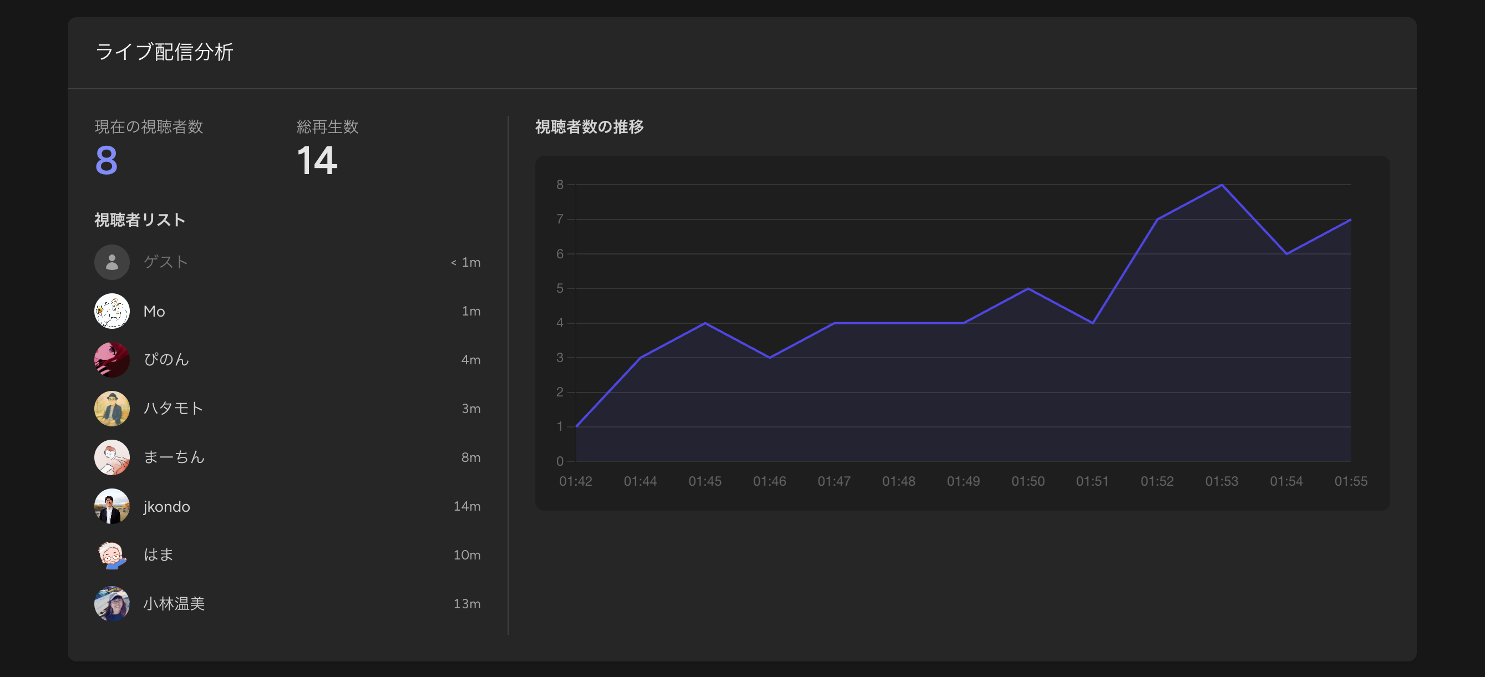Click the total plays number 14
Screen dimensions: 1485x677
click(317, 160)
